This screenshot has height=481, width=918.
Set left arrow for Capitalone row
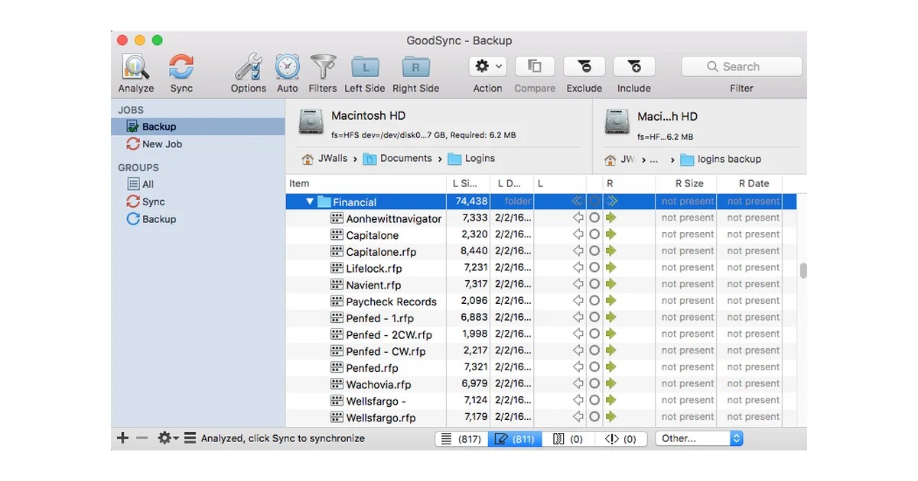coord(578,234)
